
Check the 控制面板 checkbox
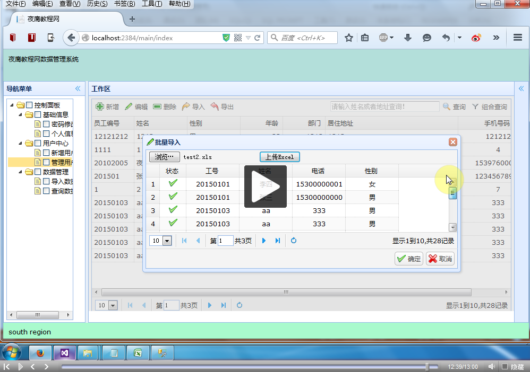[29, 105]
